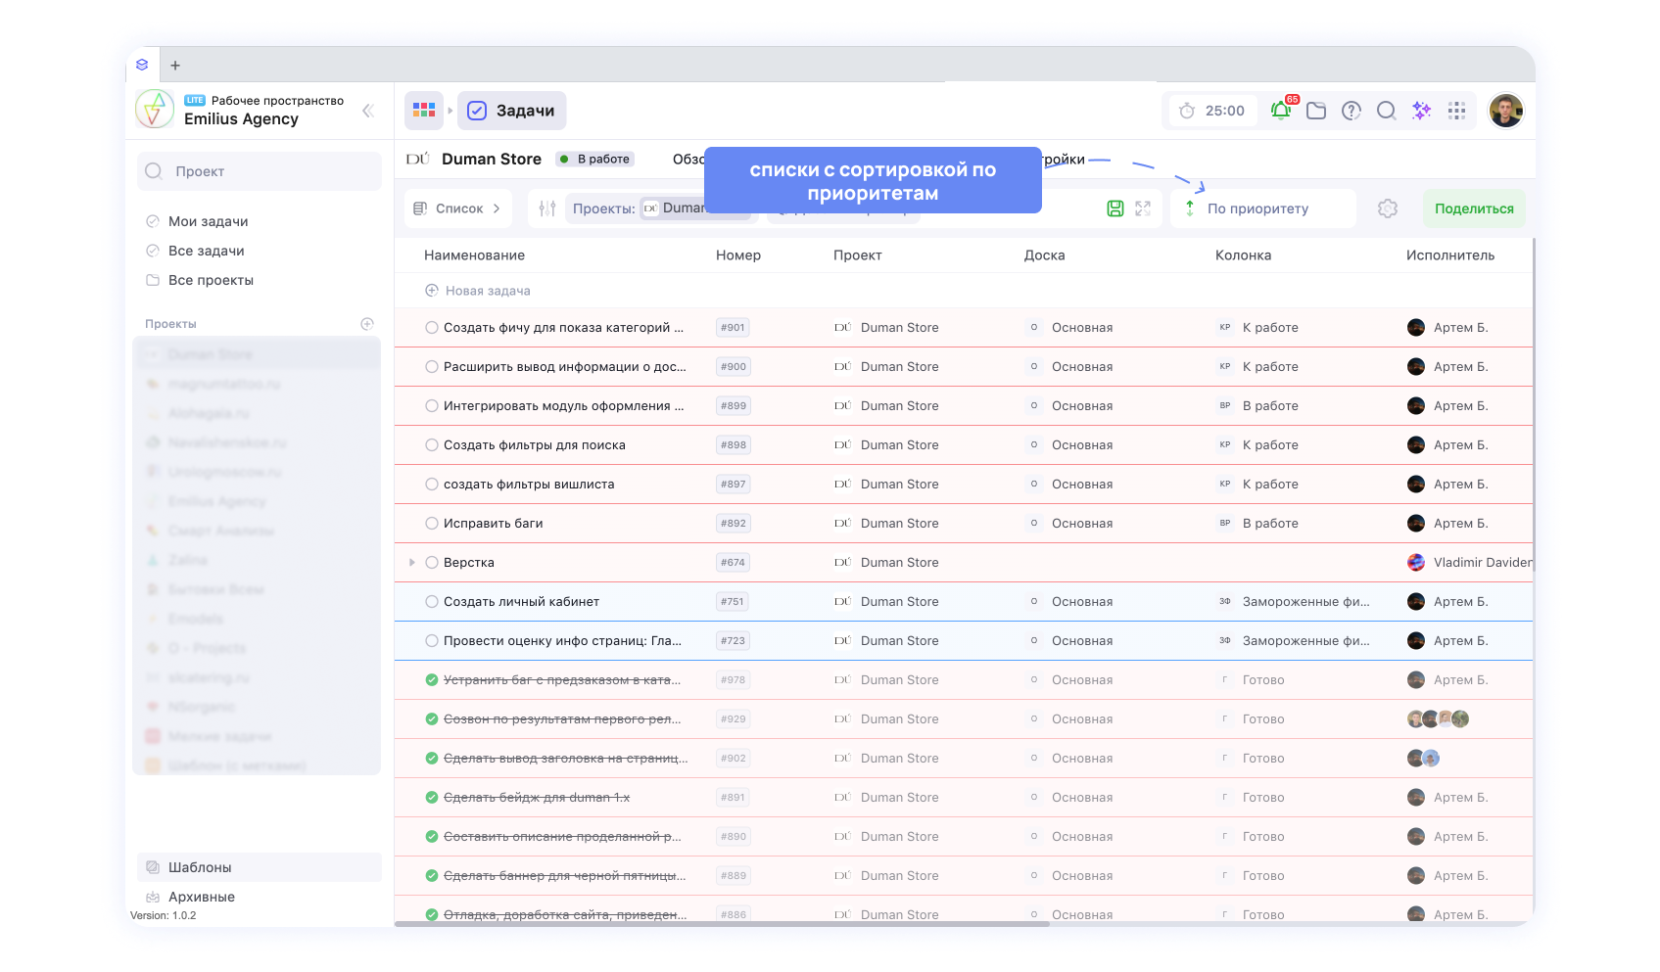Open the help question mark icon
The width and height of the screenshot is (1660, 972).
pyautogui.click(x=1352, y=111)
